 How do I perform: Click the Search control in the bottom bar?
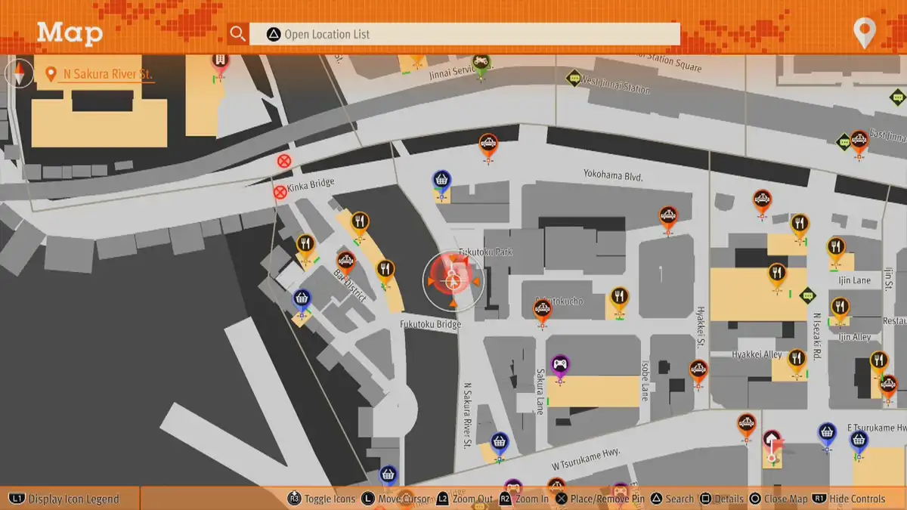pos(671,499)
